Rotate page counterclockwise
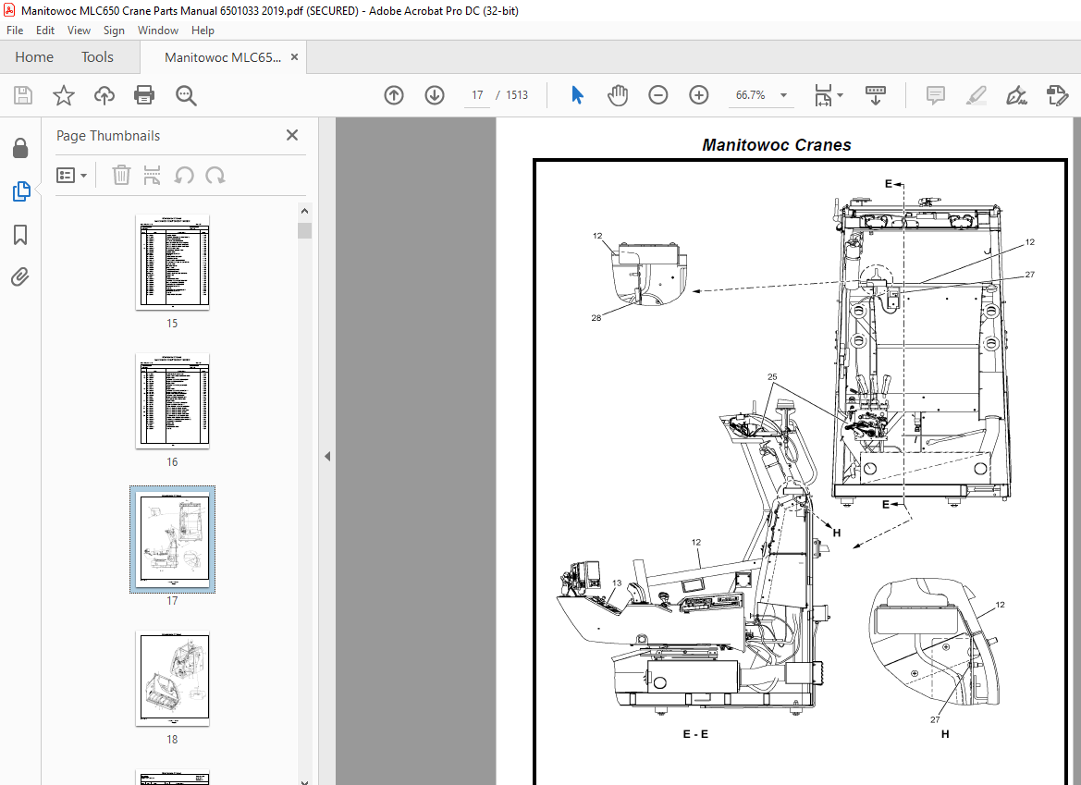Viewport: 1081px width, 785px height. (183, 175)
